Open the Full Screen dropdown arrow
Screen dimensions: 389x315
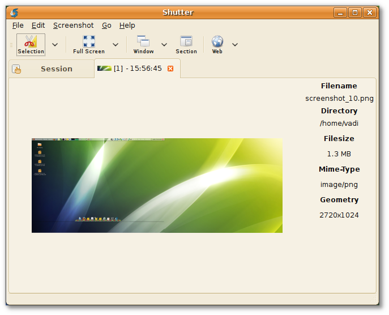(116, 44)
